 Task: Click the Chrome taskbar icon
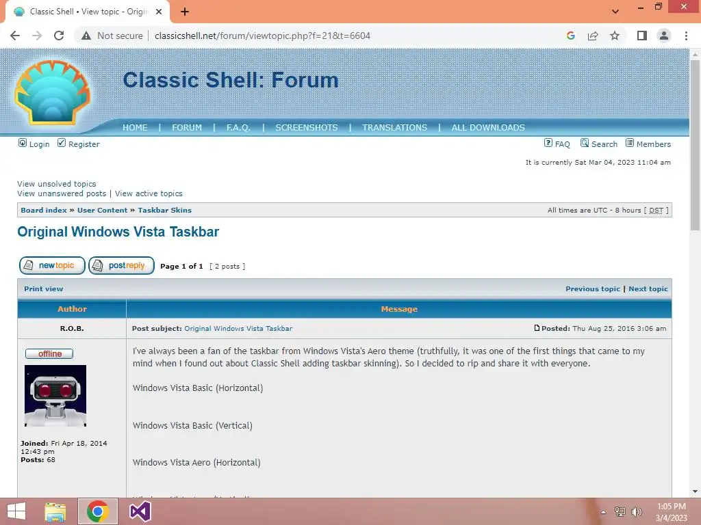point(98,511)
